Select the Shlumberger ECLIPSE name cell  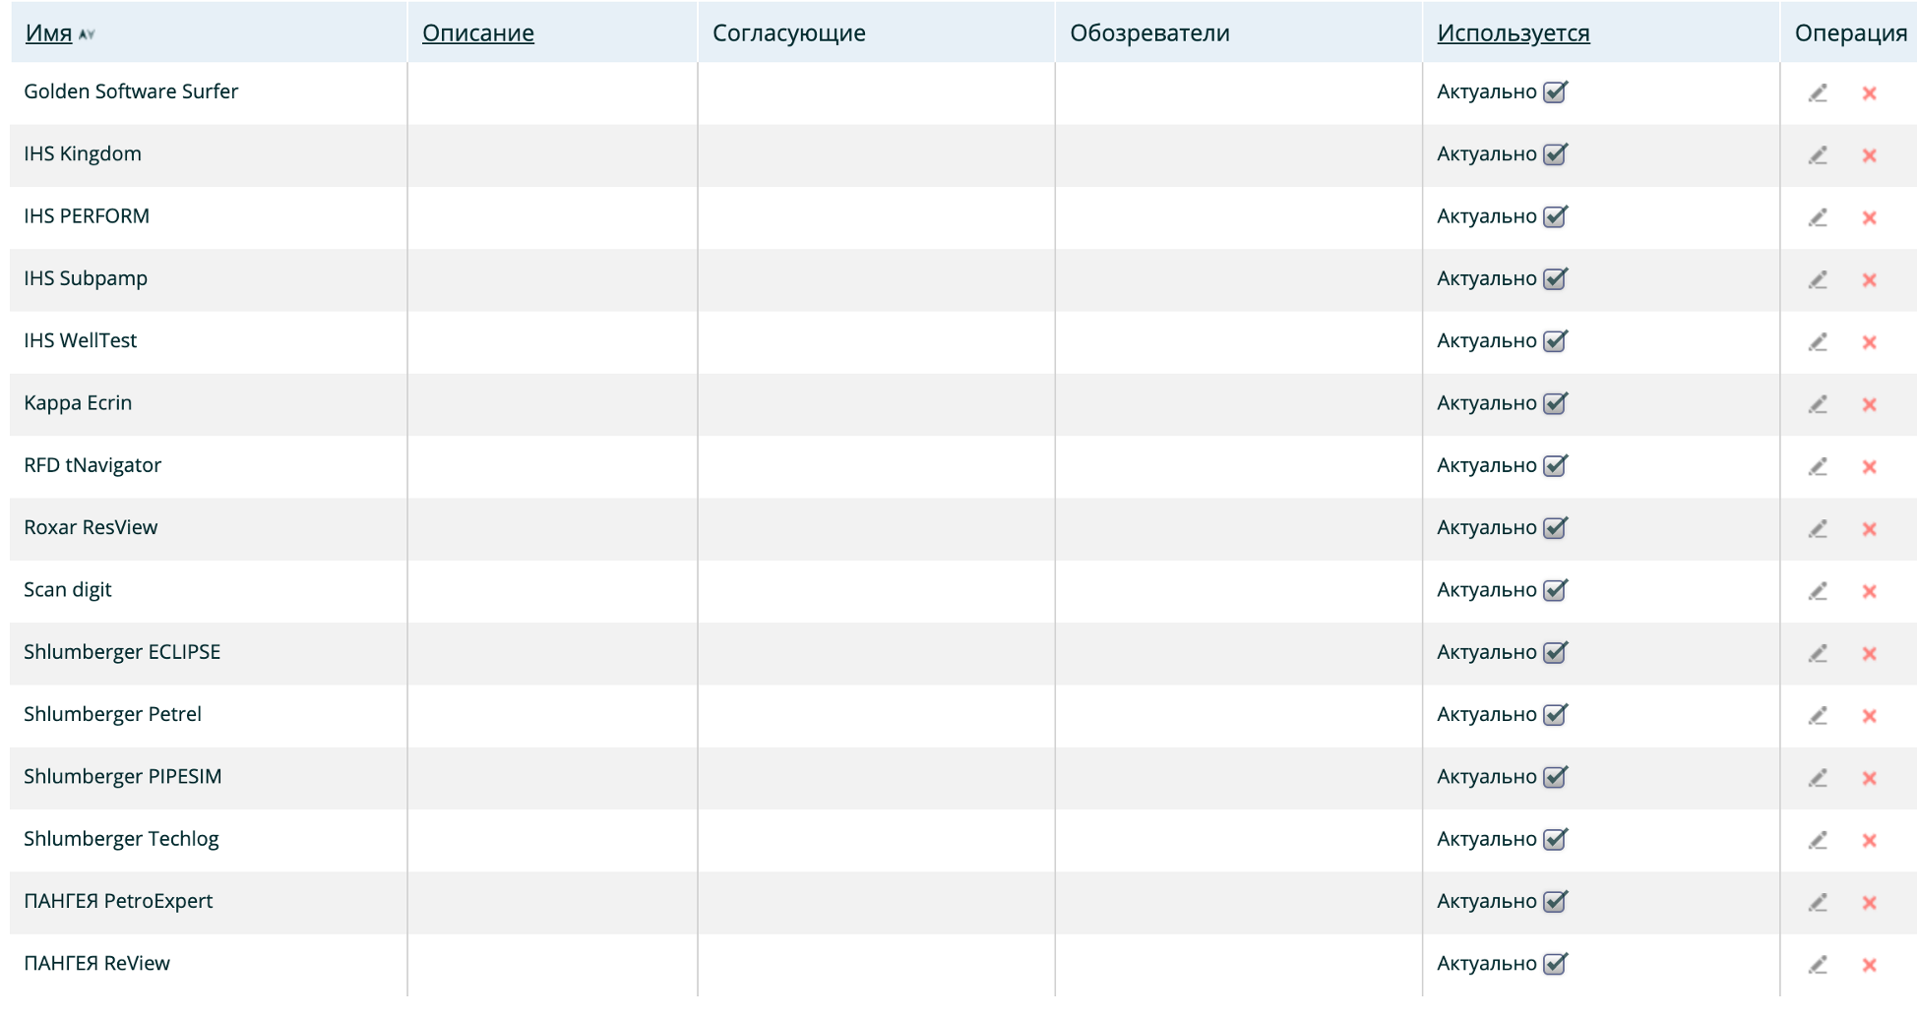209,652
